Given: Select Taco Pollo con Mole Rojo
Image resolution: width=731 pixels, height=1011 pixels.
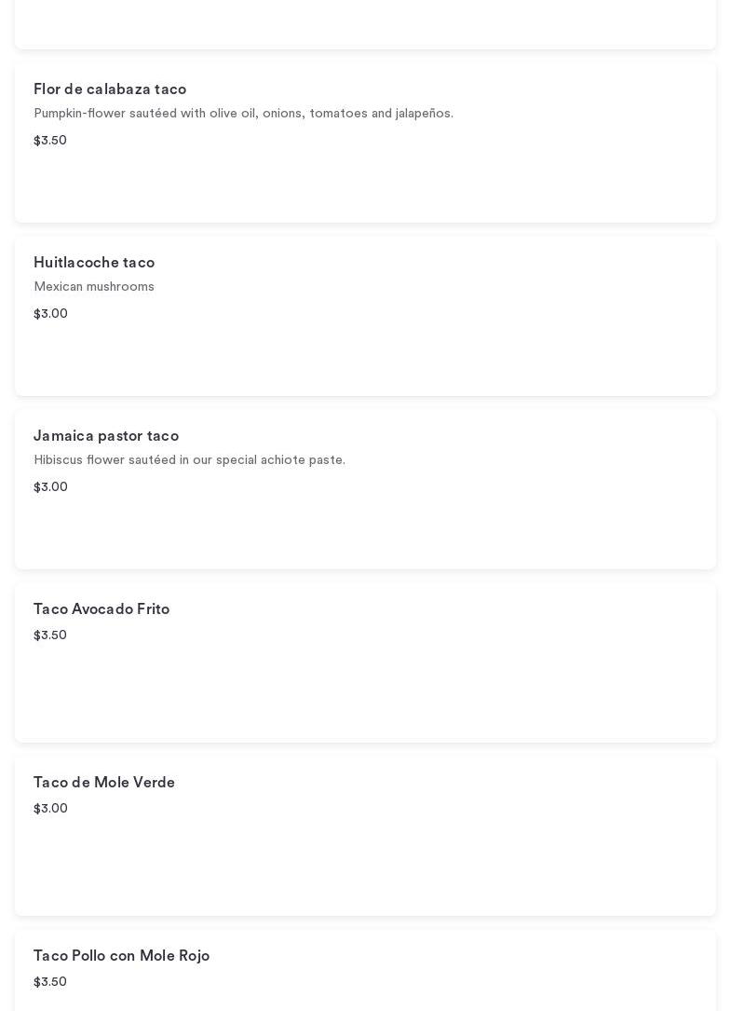Looking at the screenshot, I should (x=121, y=956).
